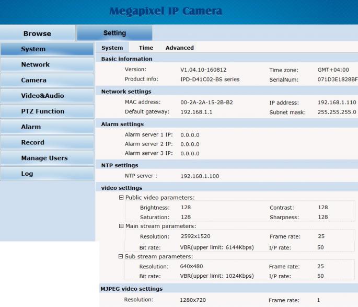This screenshot has width=358, height=307.
Task: Click IP address 192.168.1.110
Action: click(337, 103)
